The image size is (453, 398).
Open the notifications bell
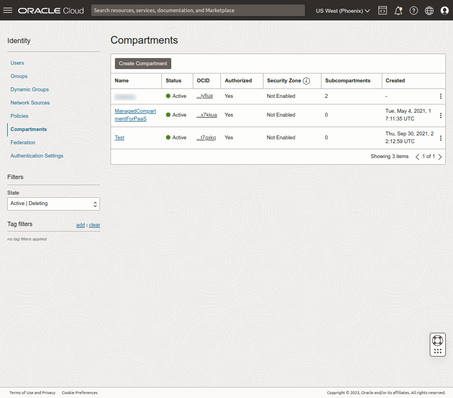pos(398,10)
